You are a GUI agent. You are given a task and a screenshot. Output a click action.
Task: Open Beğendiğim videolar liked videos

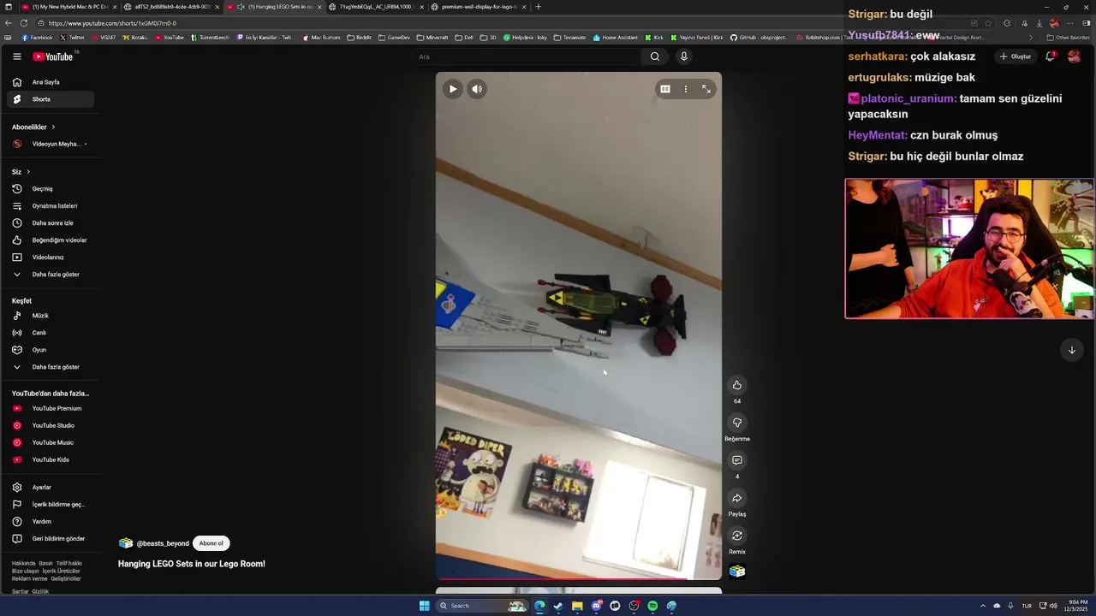pos(51,240)
